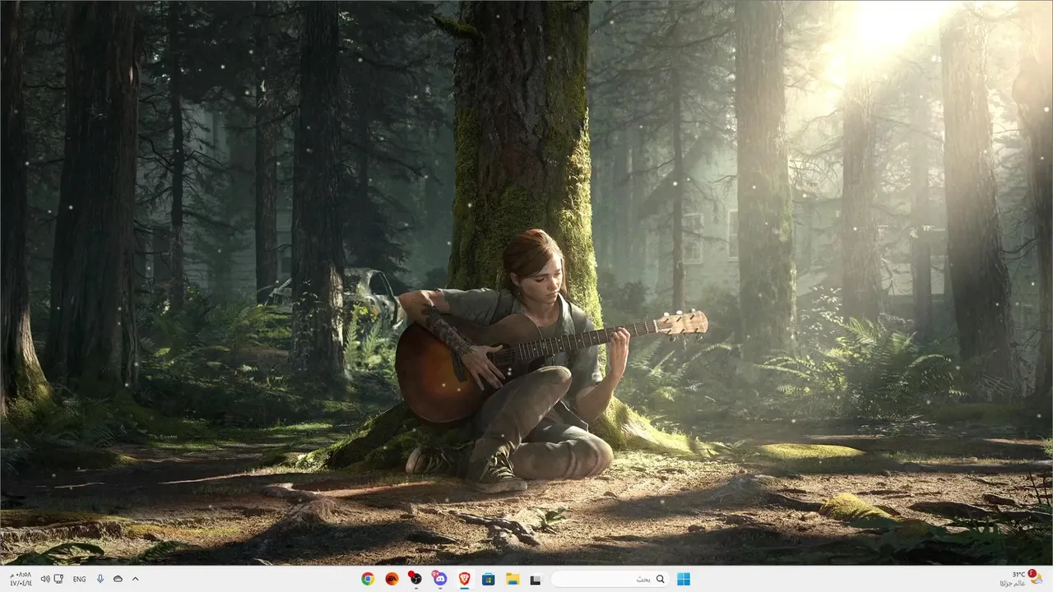Switch to the Brave browser taskbar icon
Screen dimensions: 1053x592
click(x=464, y=579)
